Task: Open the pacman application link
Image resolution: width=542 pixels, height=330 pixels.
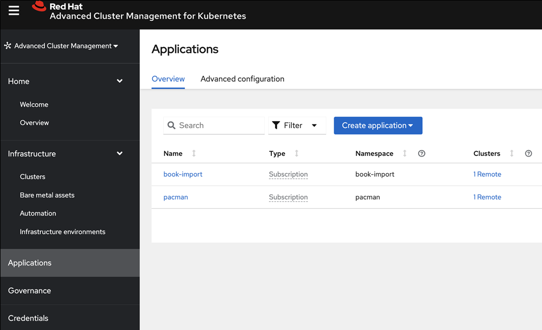Action: [x=176, y=197]
